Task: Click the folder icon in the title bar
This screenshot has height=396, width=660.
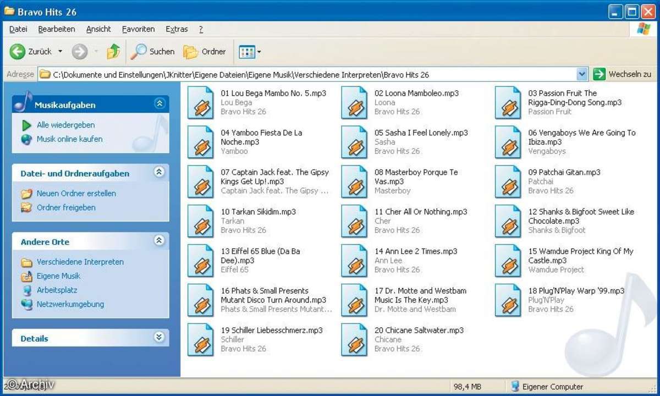Action: (9, 10)
